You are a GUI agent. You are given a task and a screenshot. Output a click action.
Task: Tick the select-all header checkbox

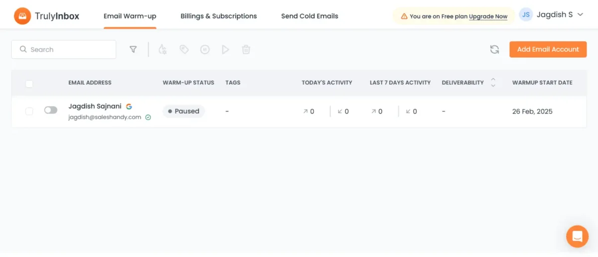point(29,84)
